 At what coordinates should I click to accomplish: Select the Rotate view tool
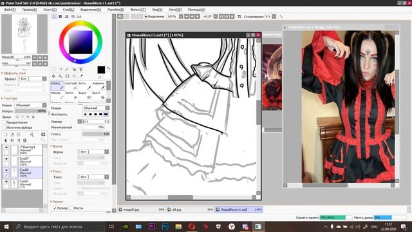[67, 76]
